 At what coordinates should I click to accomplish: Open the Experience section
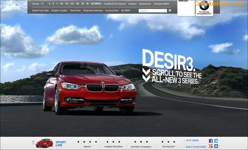[145, 4]
